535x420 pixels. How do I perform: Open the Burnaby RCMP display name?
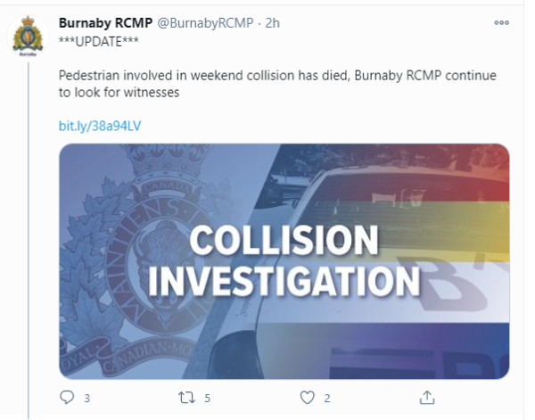pyautogui.click(x=105, y=22)
